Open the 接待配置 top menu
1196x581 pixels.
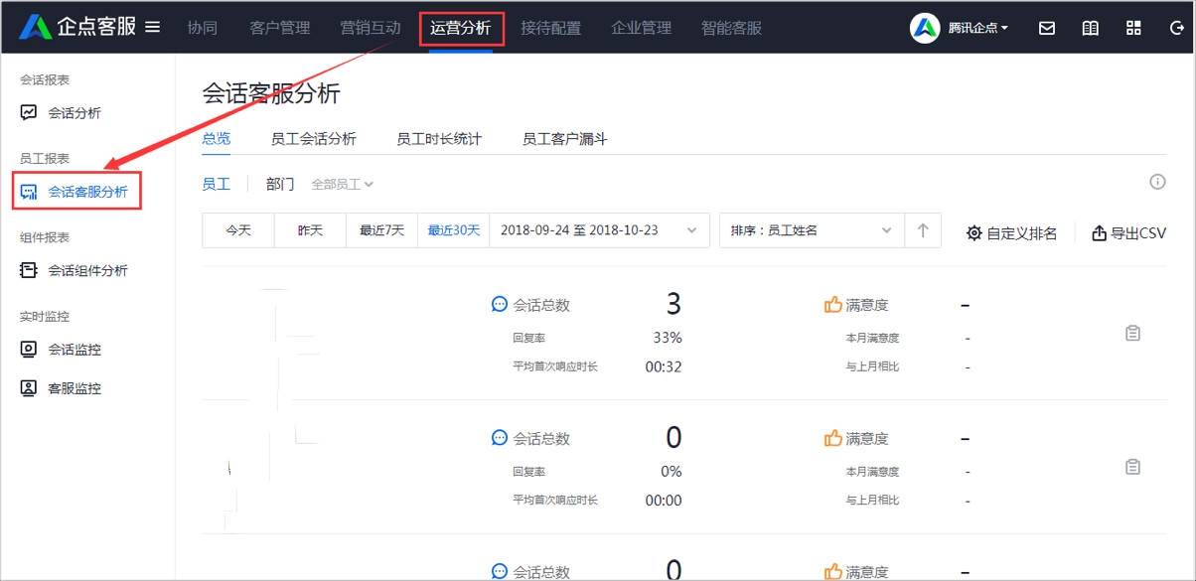click(551, 28)
